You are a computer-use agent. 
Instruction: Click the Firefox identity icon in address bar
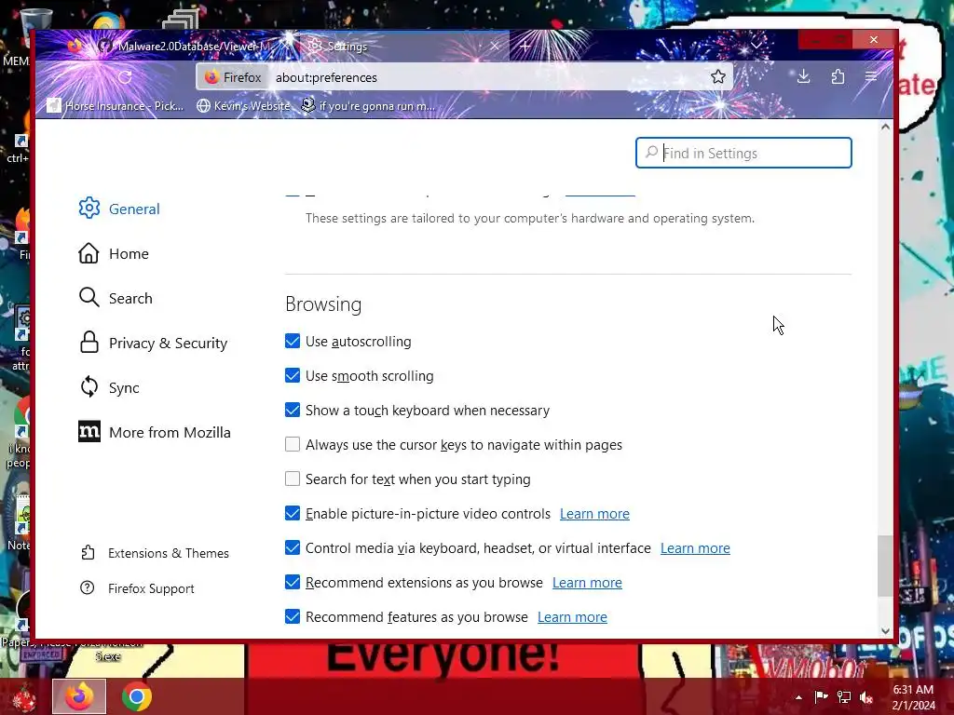[233, 77]
